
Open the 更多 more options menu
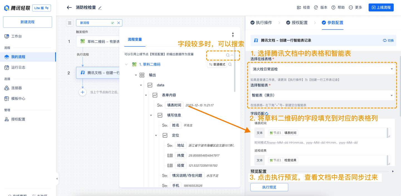pyautogui.click(x=355, y=8)
